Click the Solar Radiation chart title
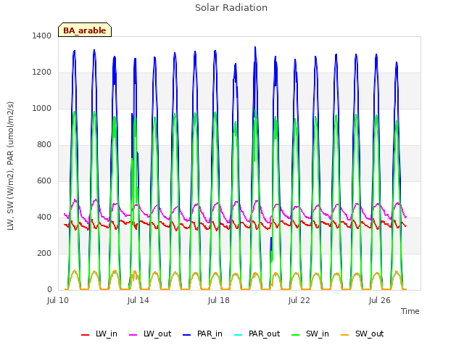Viewport: 464px width, 348px height. [231, 8]
